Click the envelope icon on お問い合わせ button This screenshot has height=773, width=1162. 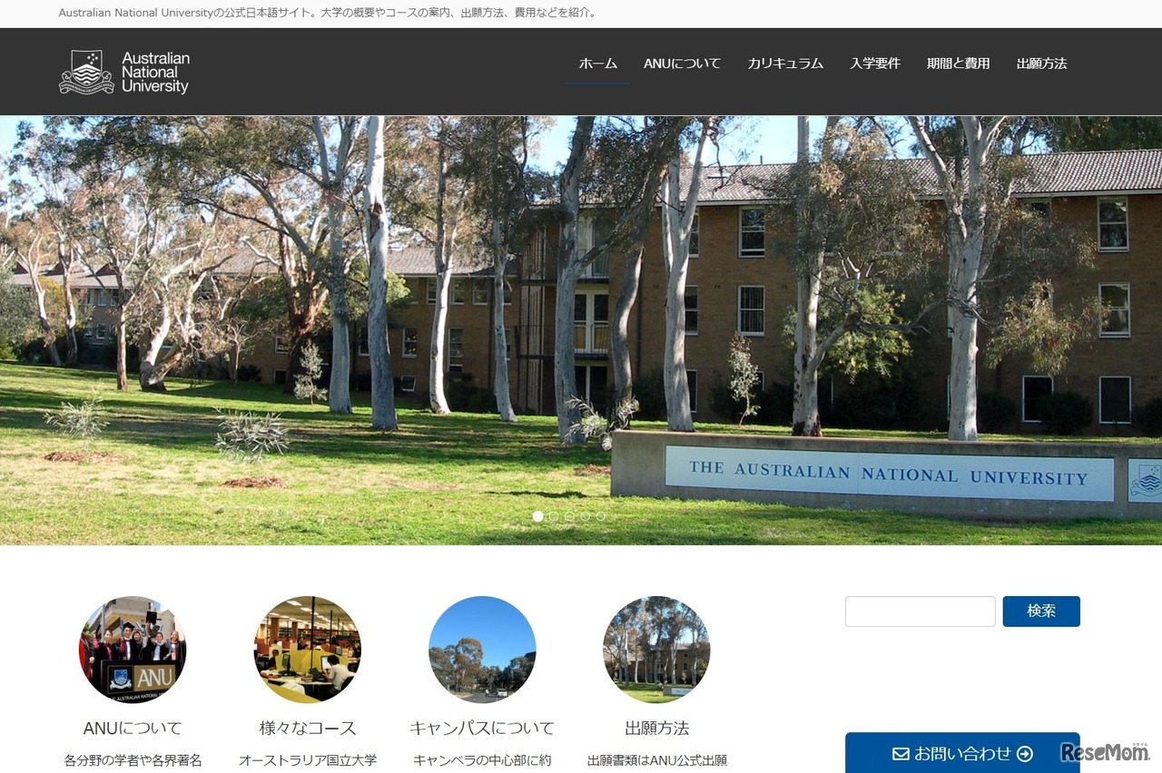(x=901, y=754)
